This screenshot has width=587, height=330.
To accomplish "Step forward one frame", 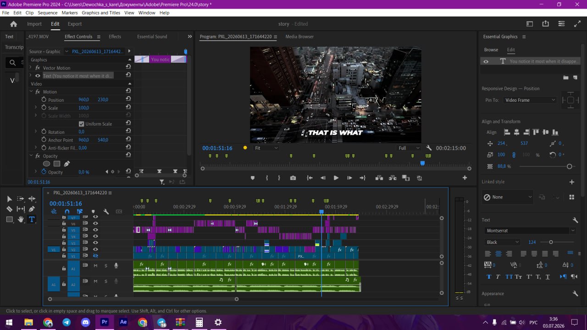I will [349, 178].
